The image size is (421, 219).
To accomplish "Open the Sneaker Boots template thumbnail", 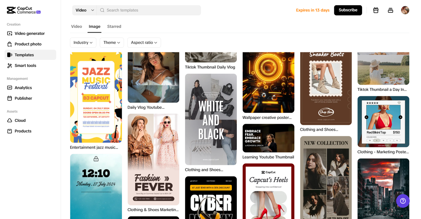I will tap(326, 89).
